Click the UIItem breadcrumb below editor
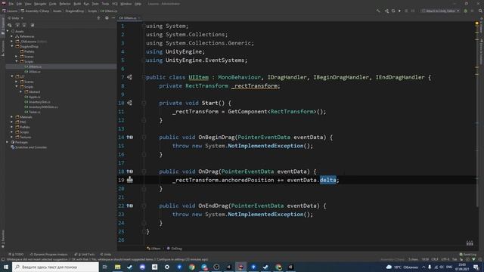This screenshot has height=272, width=484. [154, 249]
